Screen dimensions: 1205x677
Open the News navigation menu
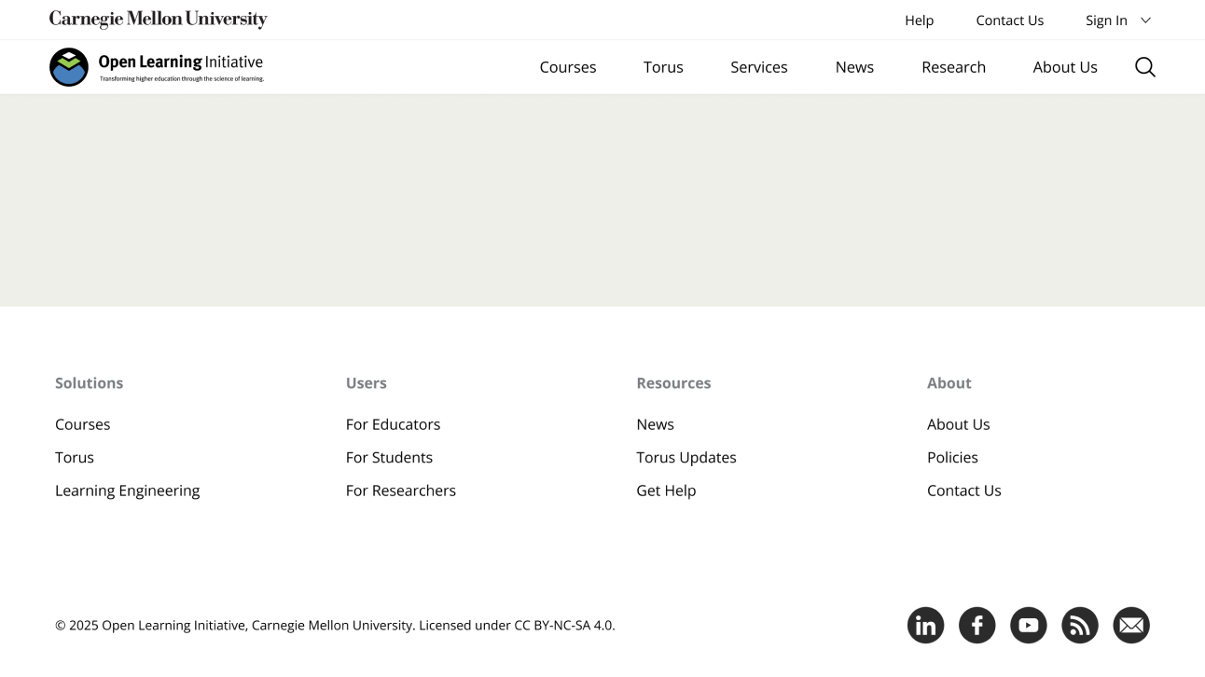coord(854,67)
